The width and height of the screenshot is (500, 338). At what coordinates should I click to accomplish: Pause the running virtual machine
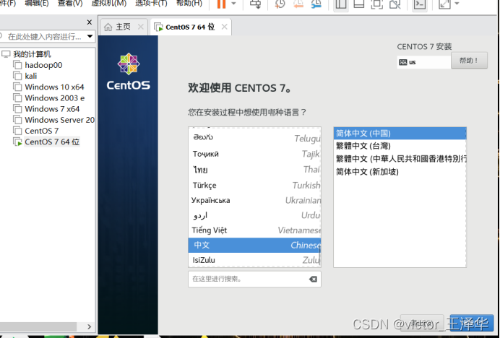221,4
